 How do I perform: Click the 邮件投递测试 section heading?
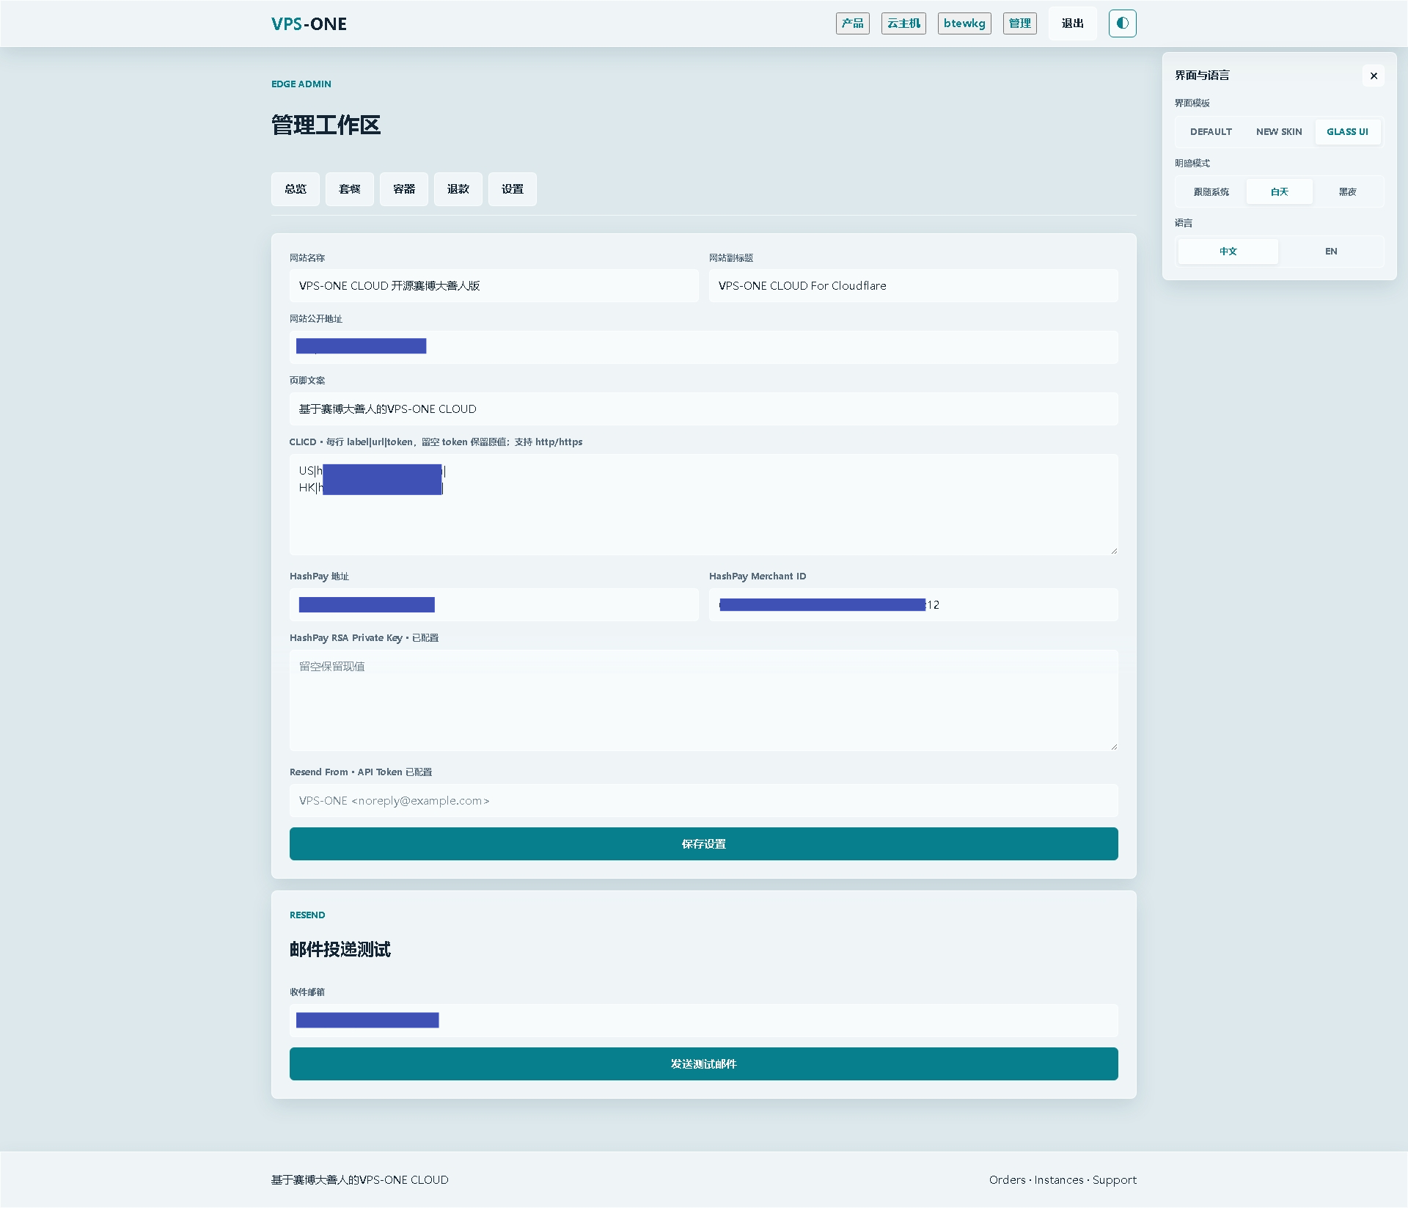(340, 950)
